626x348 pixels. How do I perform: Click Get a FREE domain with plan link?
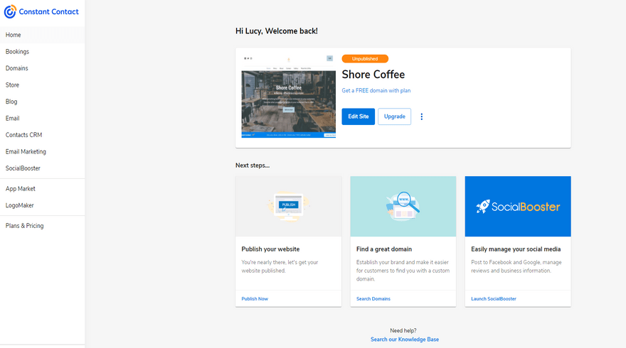(x=376, y=90)
